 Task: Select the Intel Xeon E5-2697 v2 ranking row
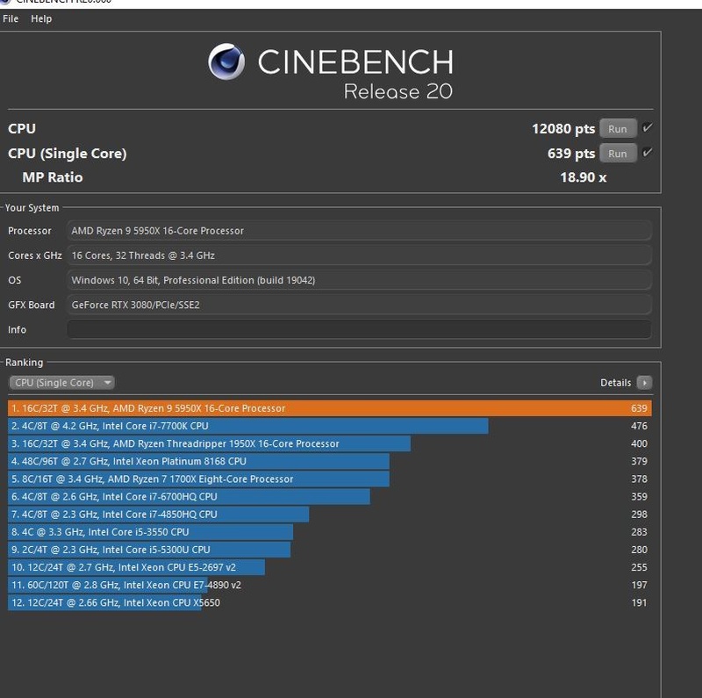tap(330, 567)
